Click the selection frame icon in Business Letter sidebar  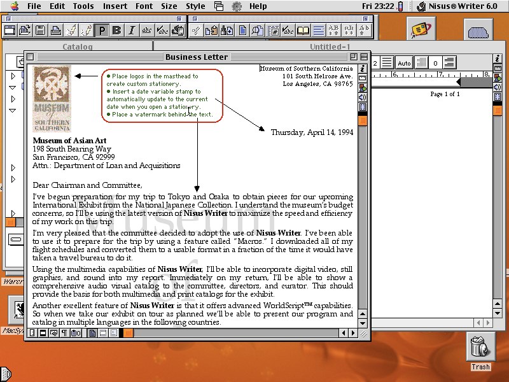(x=362, y=107)
